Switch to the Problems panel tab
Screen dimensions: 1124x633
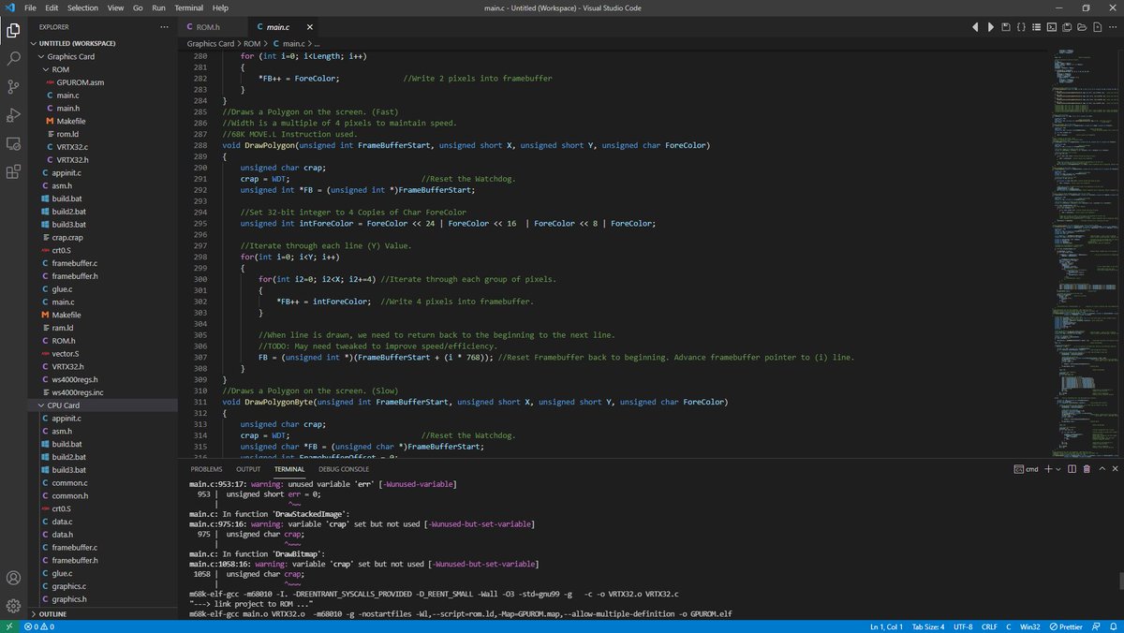(206, 468)
